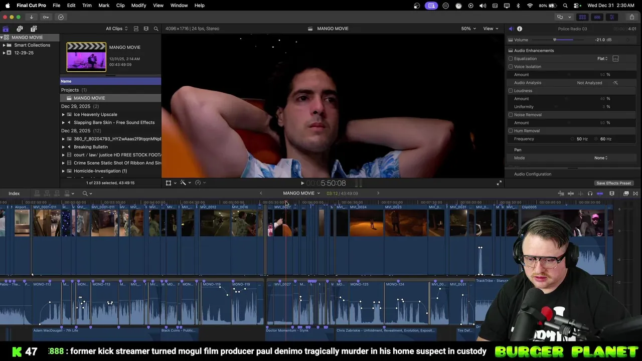
Task: Enable the Equalization checkbox
Action: [x=511, y=59]
